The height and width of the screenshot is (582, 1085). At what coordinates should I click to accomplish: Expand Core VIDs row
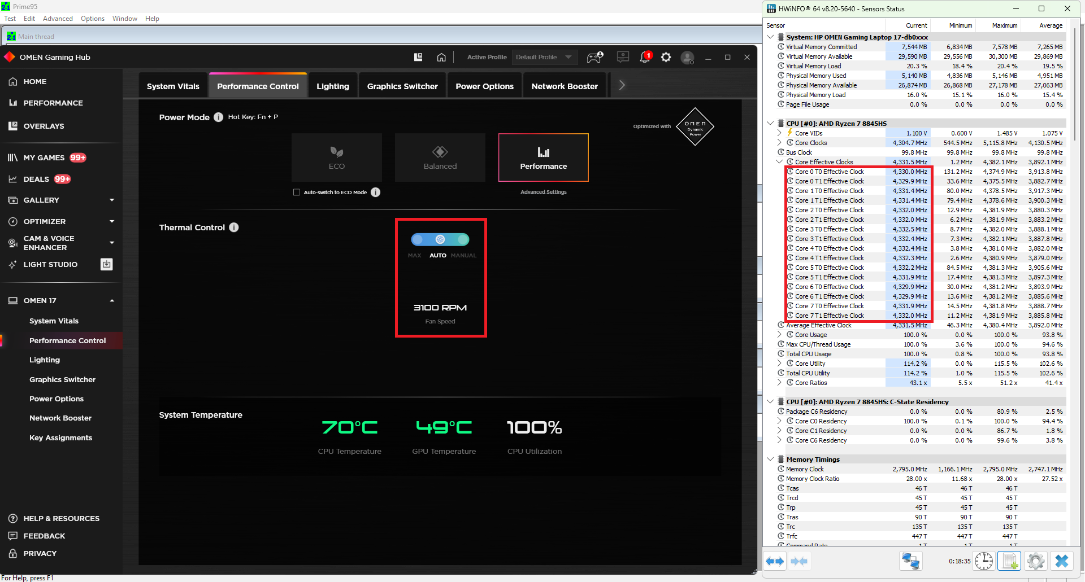(x=780, y=133)
